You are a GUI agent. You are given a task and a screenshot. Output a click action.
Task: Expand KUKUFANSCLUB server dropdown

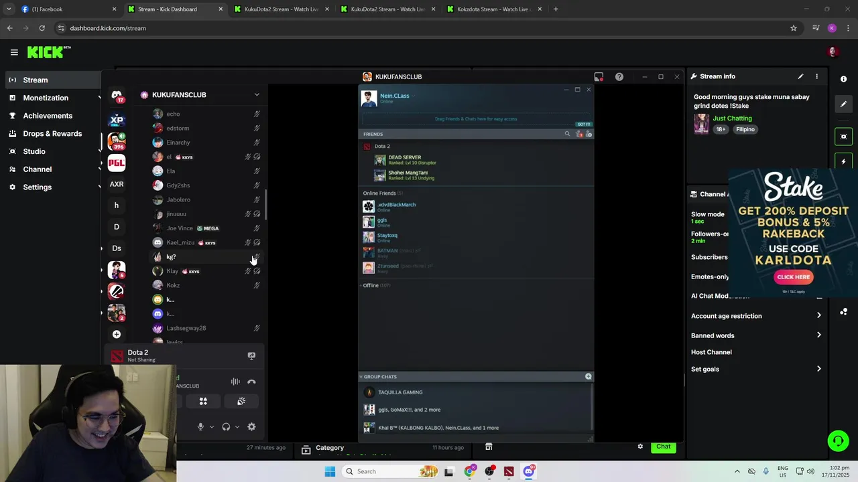pyautogui.click(x=257, y=95)
